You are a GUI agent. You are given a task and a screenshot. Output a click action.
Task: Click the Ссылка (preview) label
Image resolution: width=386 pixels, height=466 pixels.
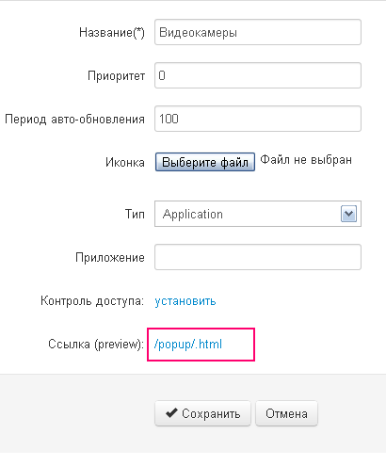[x=96, y=345]
